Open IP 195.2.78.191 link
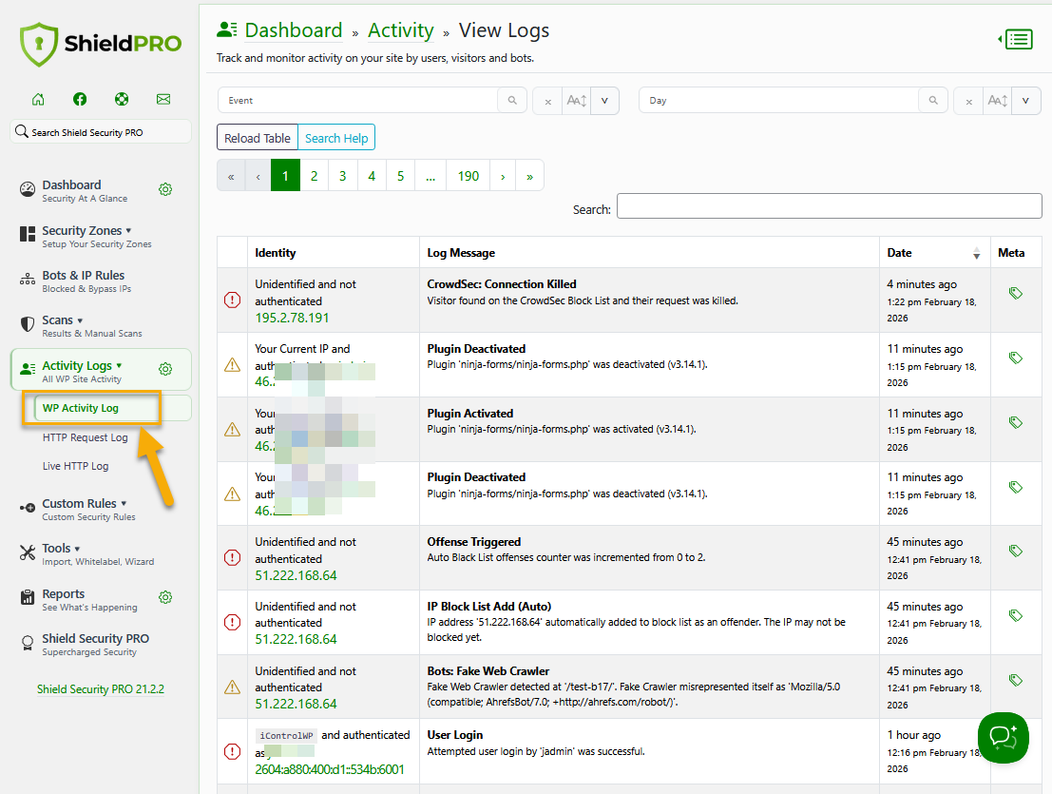Screen dimensions: 1052x794 (x=292, y=318)
